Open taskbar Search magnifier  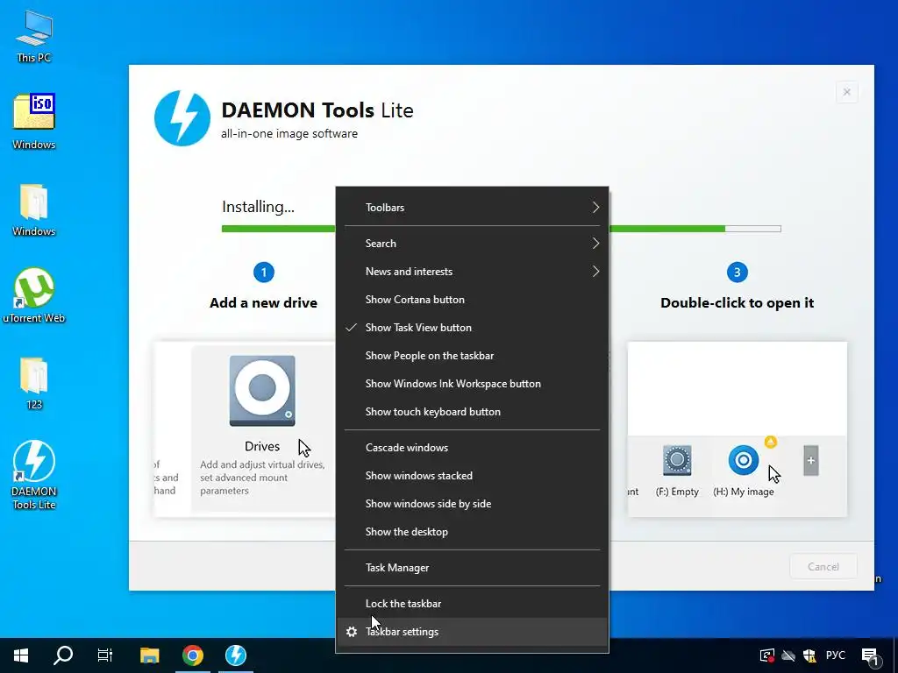click(x=63, y=655)
